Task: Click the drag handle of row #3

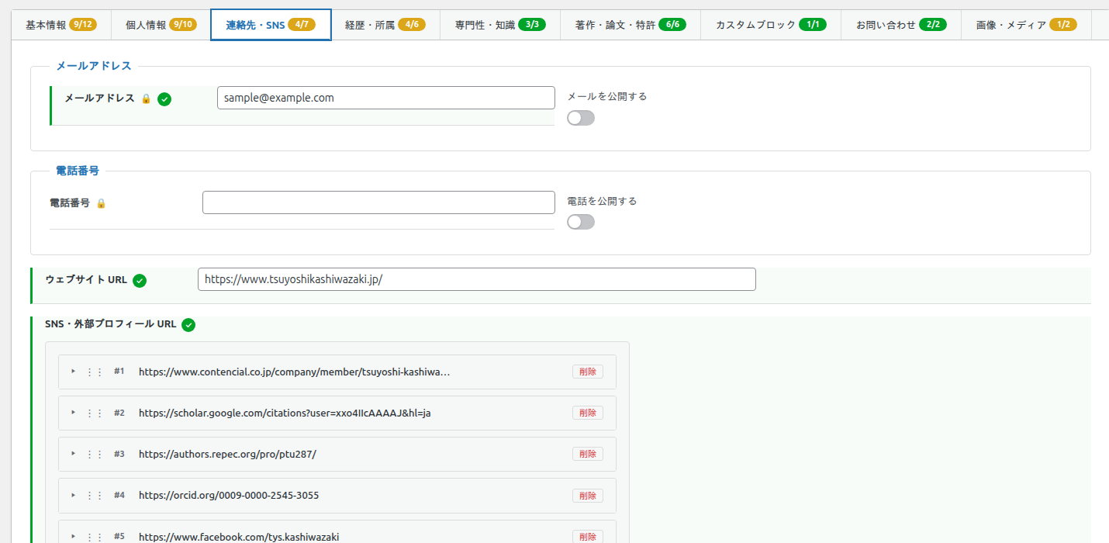Action: [x=95, y=454]
